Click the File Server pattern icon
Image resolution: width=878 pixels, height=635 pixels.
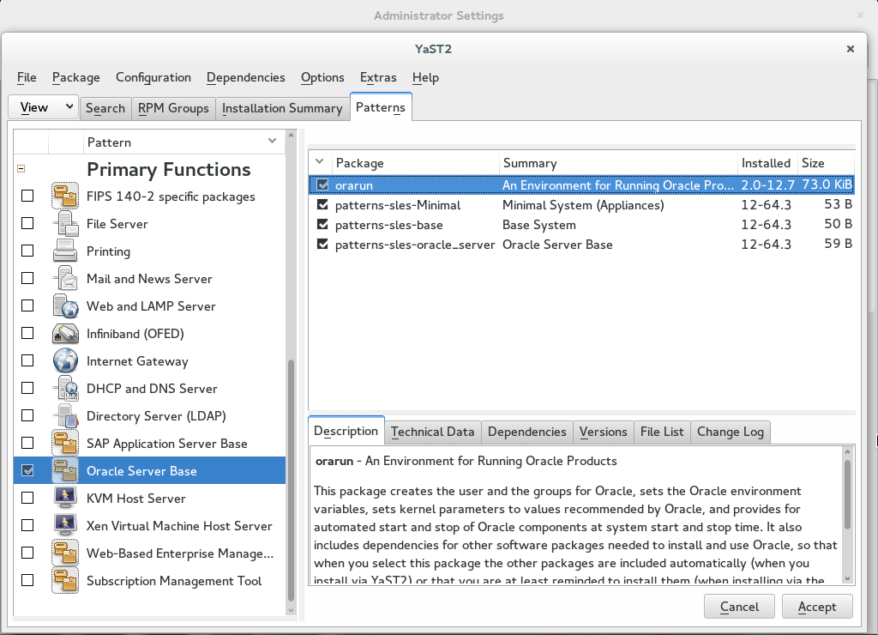(64, 223)
